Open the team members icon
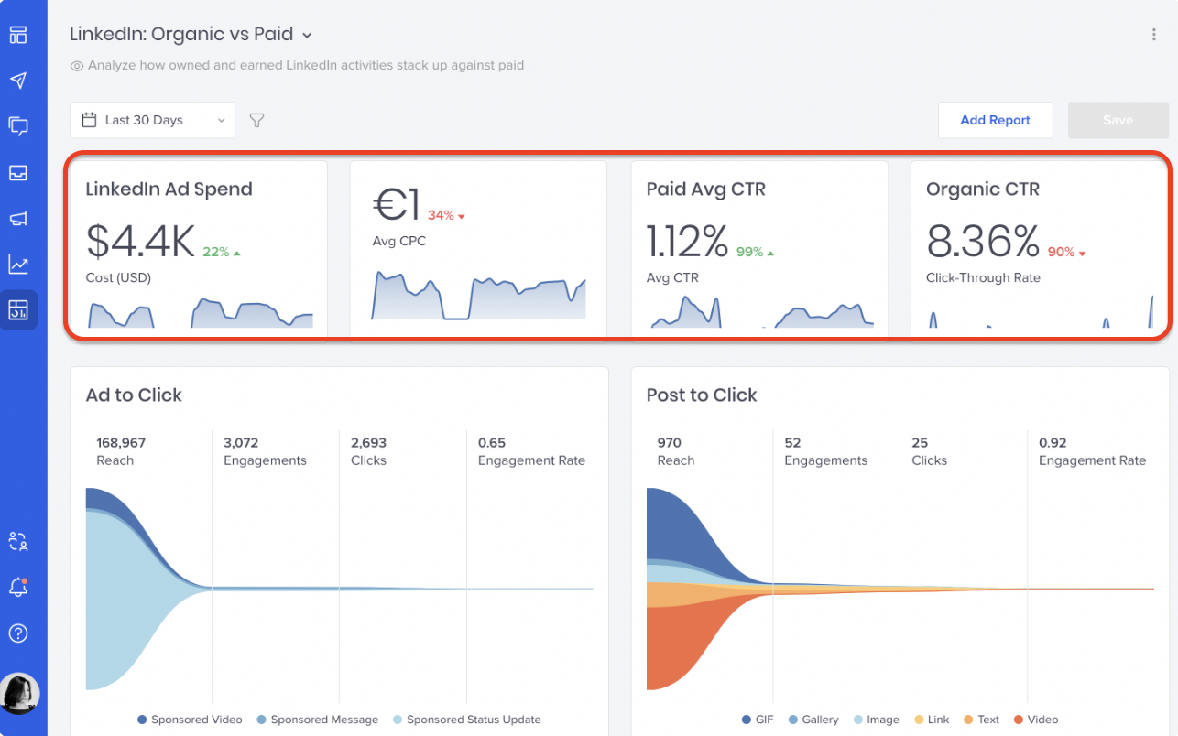The height and width of the screenshot is (736, 1178). 18,541
